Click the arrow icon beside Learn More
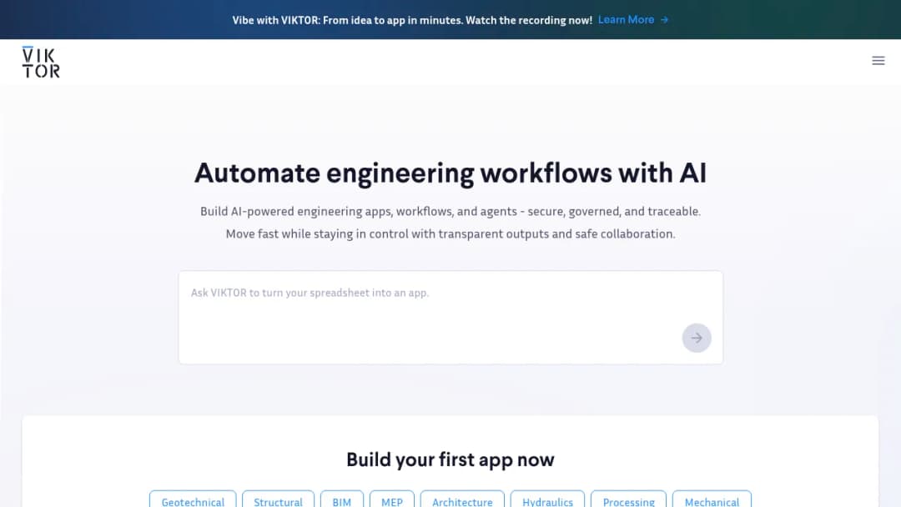This screenshot has height=507, width=901. (x=664, y=20)
